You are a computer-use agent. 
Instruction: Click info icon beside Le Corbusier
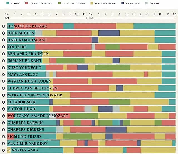[3, 102]
